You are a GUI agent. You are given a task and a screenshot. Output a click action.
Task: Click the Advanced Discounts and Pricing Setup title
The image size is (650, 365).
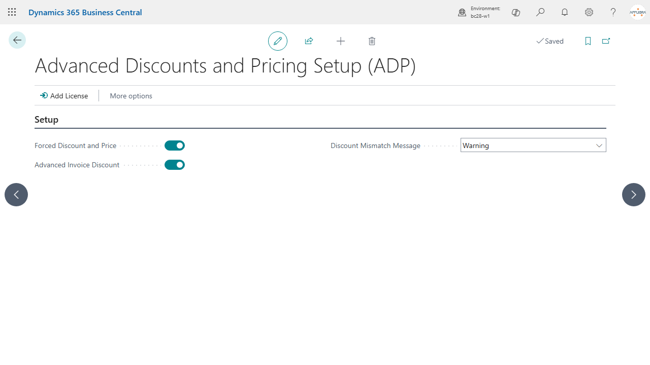(225, 66)
